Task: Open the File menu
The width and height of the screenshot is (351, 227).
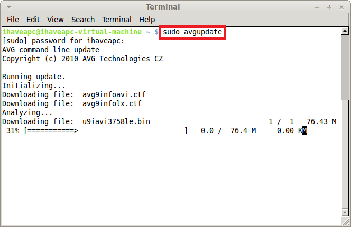Action: (13, 20)
